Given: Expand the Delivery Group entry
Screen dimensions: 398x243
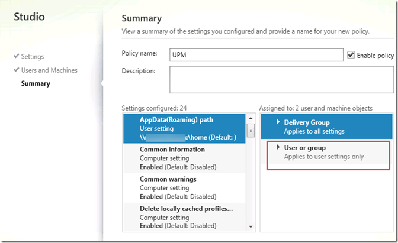Looking at the screenshot, I should pos(280,122).
